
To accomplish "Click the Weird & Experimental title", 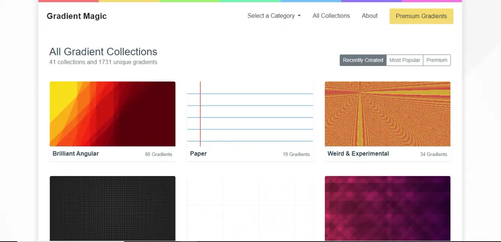I will [358, 154].
